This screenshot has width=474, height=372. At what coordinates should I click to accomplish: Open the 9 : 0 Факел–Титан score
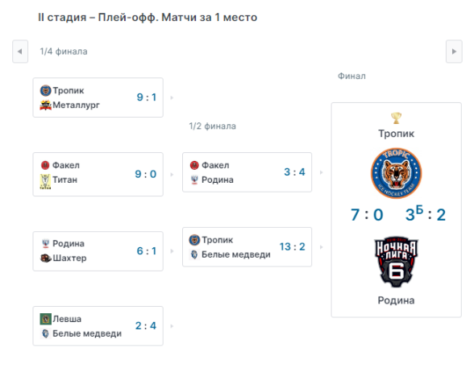[146, 174]
